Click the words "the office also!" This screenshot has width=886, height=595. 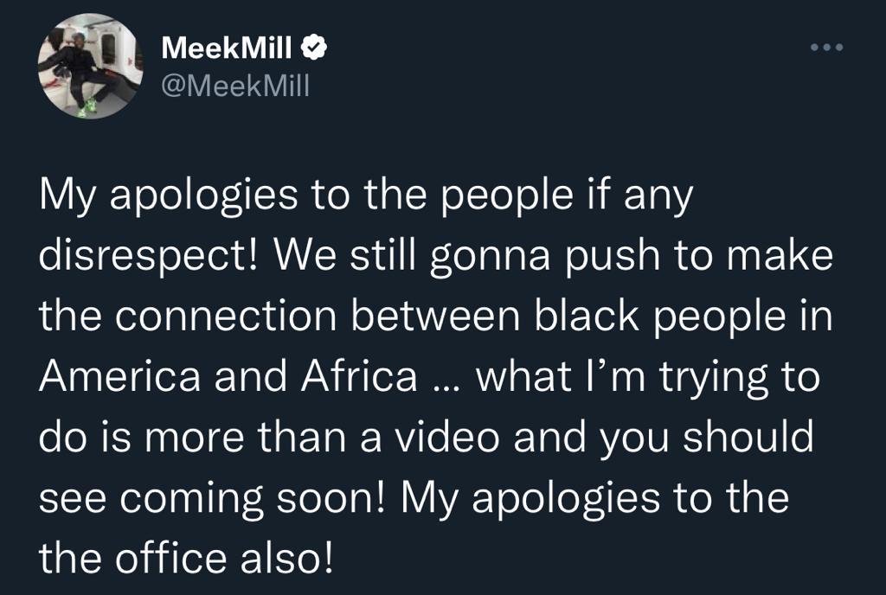(x=185, y=556)
